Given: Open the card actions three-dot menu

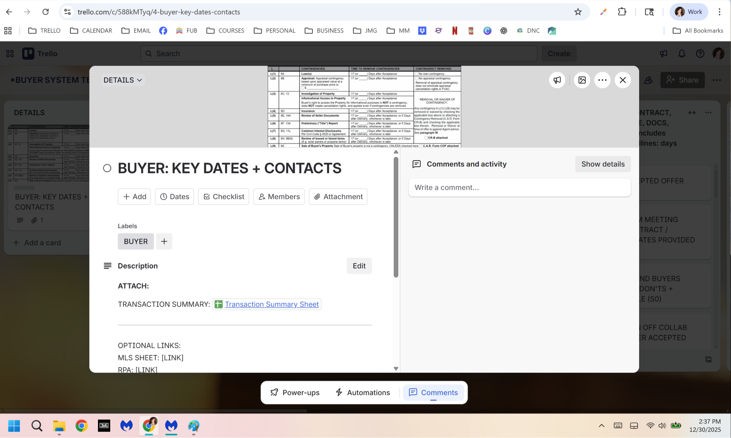Looking at the screenshot, I should click(602, 80).
